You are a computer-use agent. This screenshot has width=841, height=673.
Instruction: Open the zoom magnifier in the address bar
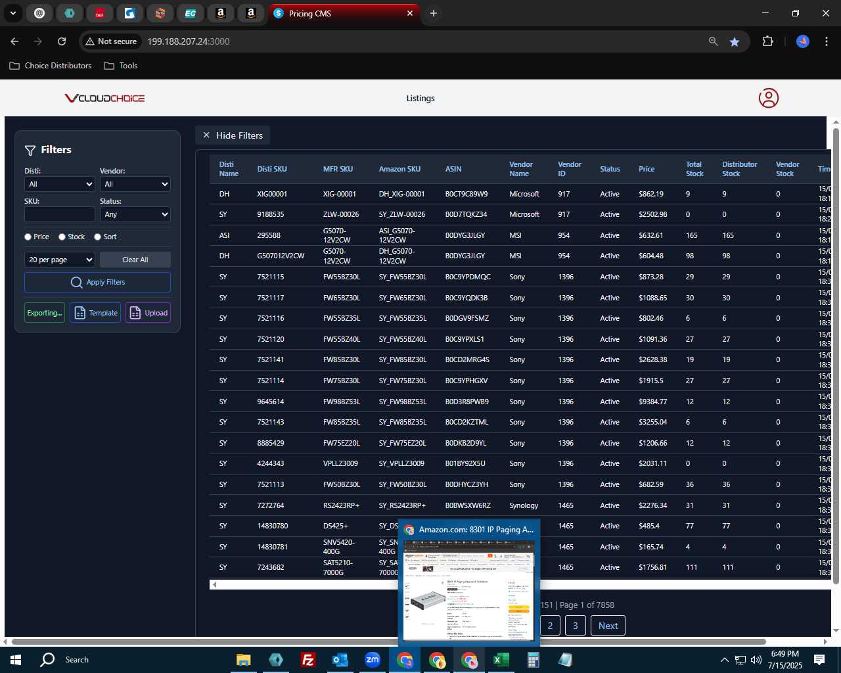pyautogui.click(x=714, y=41)
